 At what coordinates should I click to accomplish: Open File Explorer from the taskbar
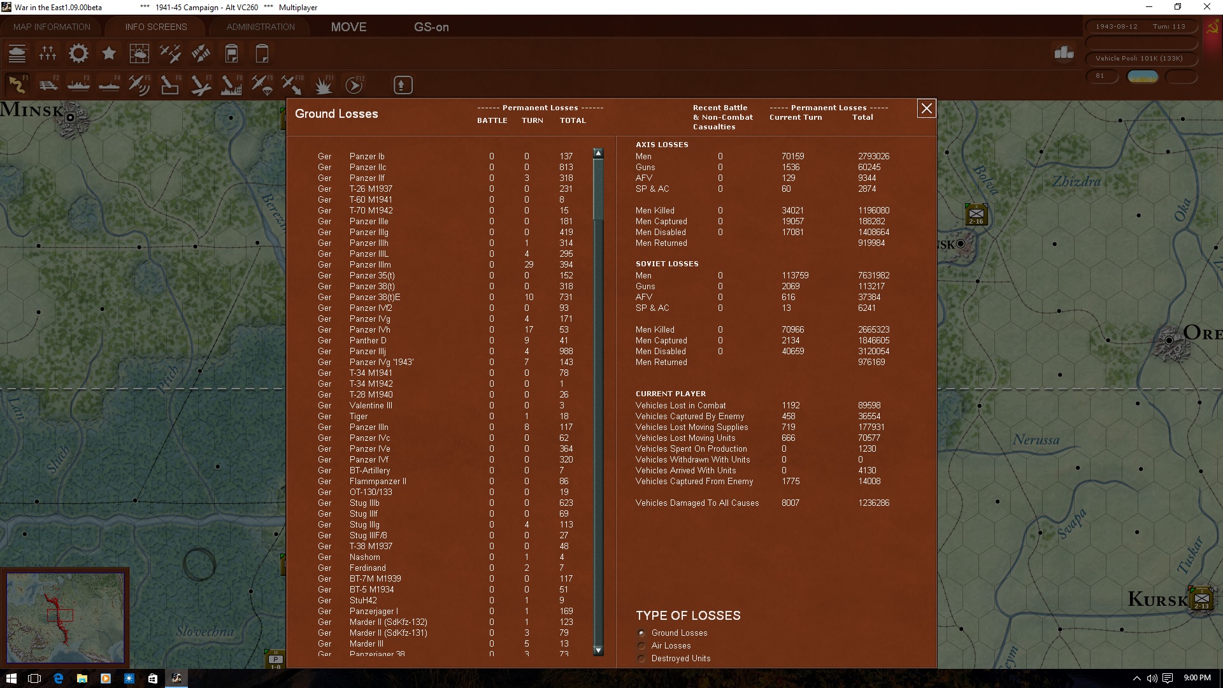tap(82, 678)
